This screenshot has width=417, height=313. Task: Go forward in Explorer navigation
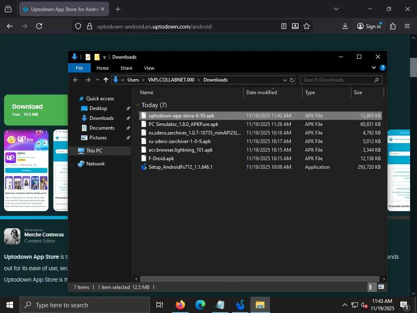tap(88, 80)
